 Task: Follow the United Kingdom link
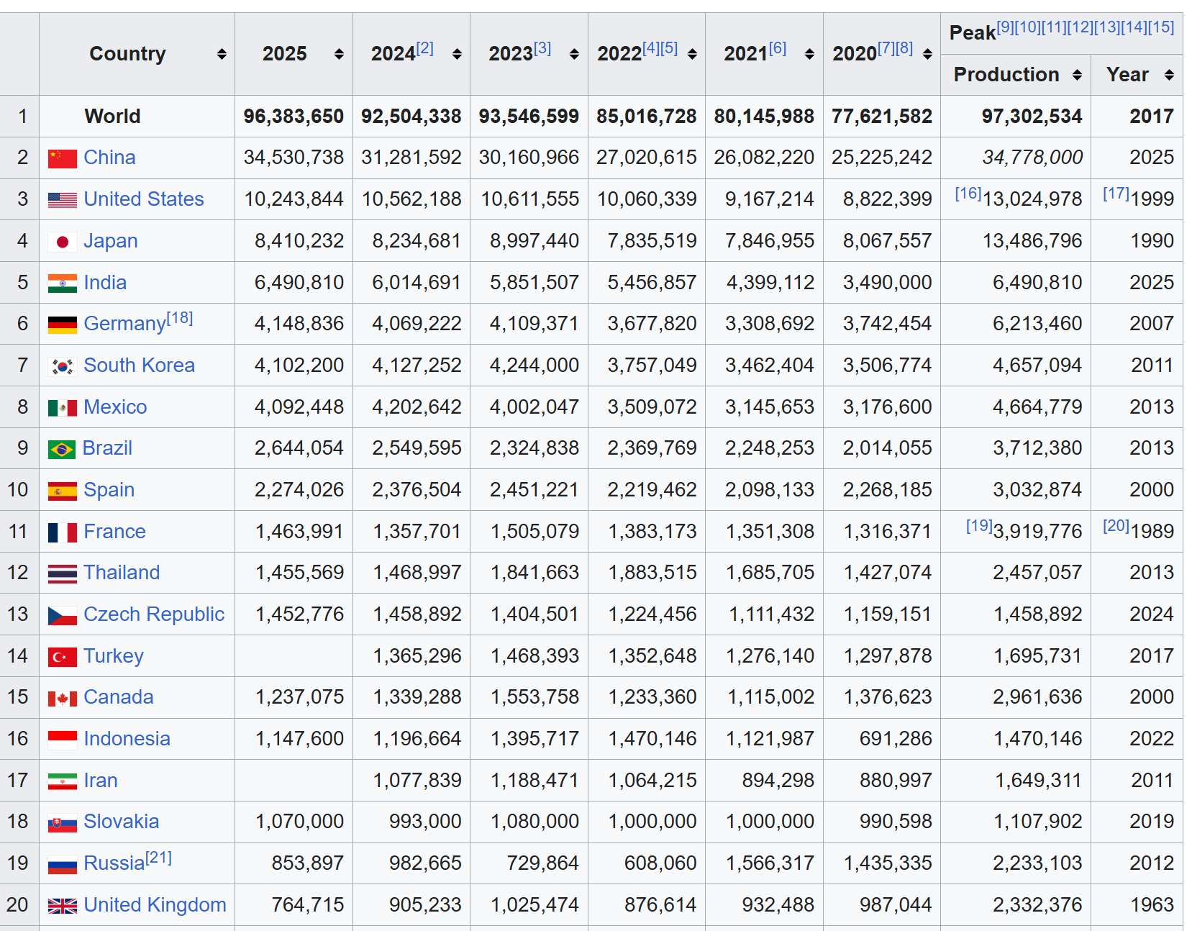click(x=155, y=905)
